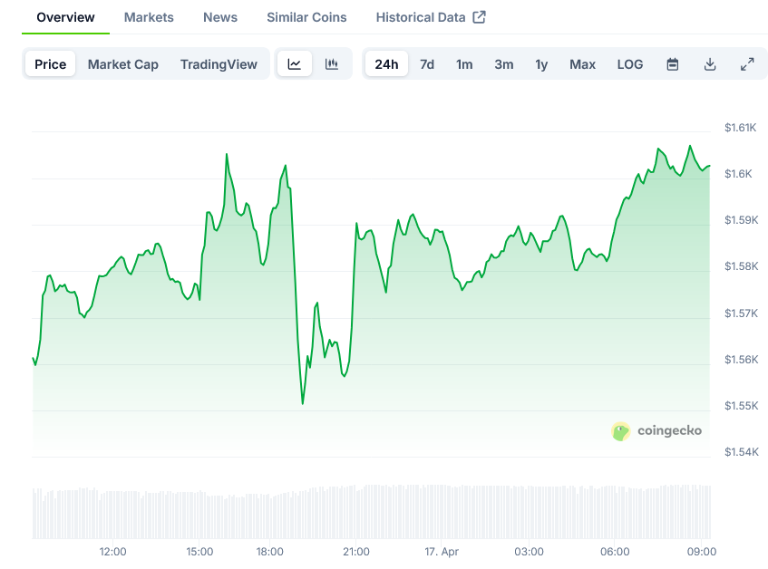Select the TradingView chart mode
Screen dimensions: 768x569
(x=219, y=64)
